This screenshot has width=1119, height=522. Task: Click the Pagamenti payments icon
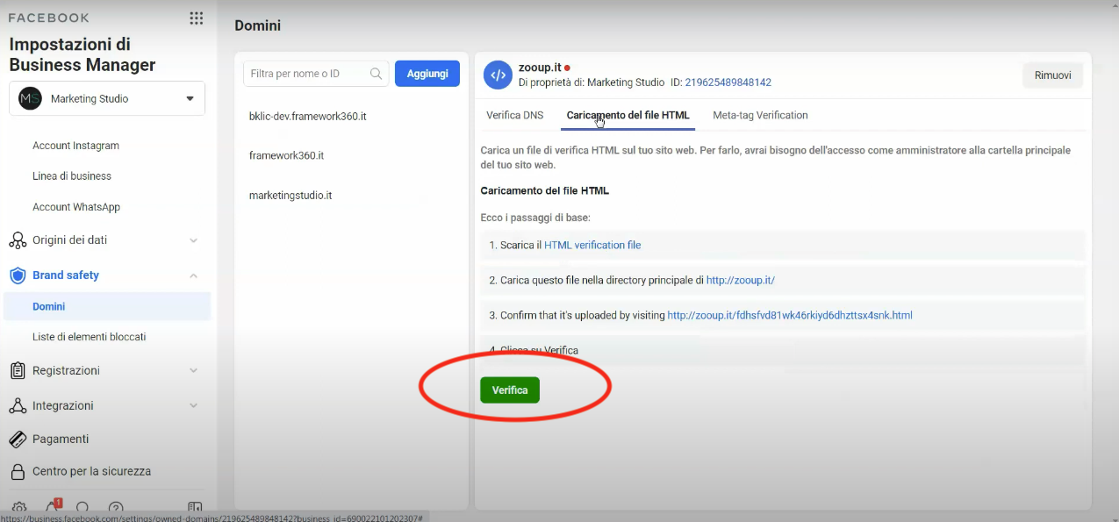[17, 439]
